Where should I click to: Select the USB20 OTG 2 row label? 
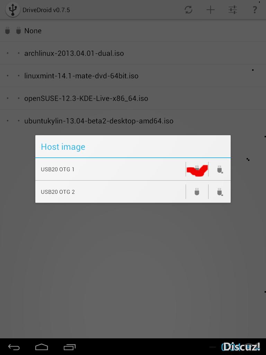pyautogui.click(x=58, y=192)
